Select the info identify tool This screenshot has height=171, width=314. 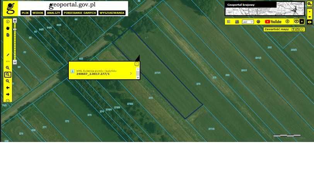pos(8,22)
